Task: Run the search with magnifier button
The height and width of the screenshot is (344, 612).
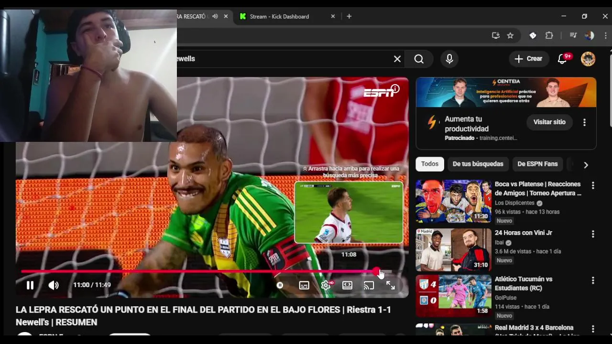Action: pos(419,59)
